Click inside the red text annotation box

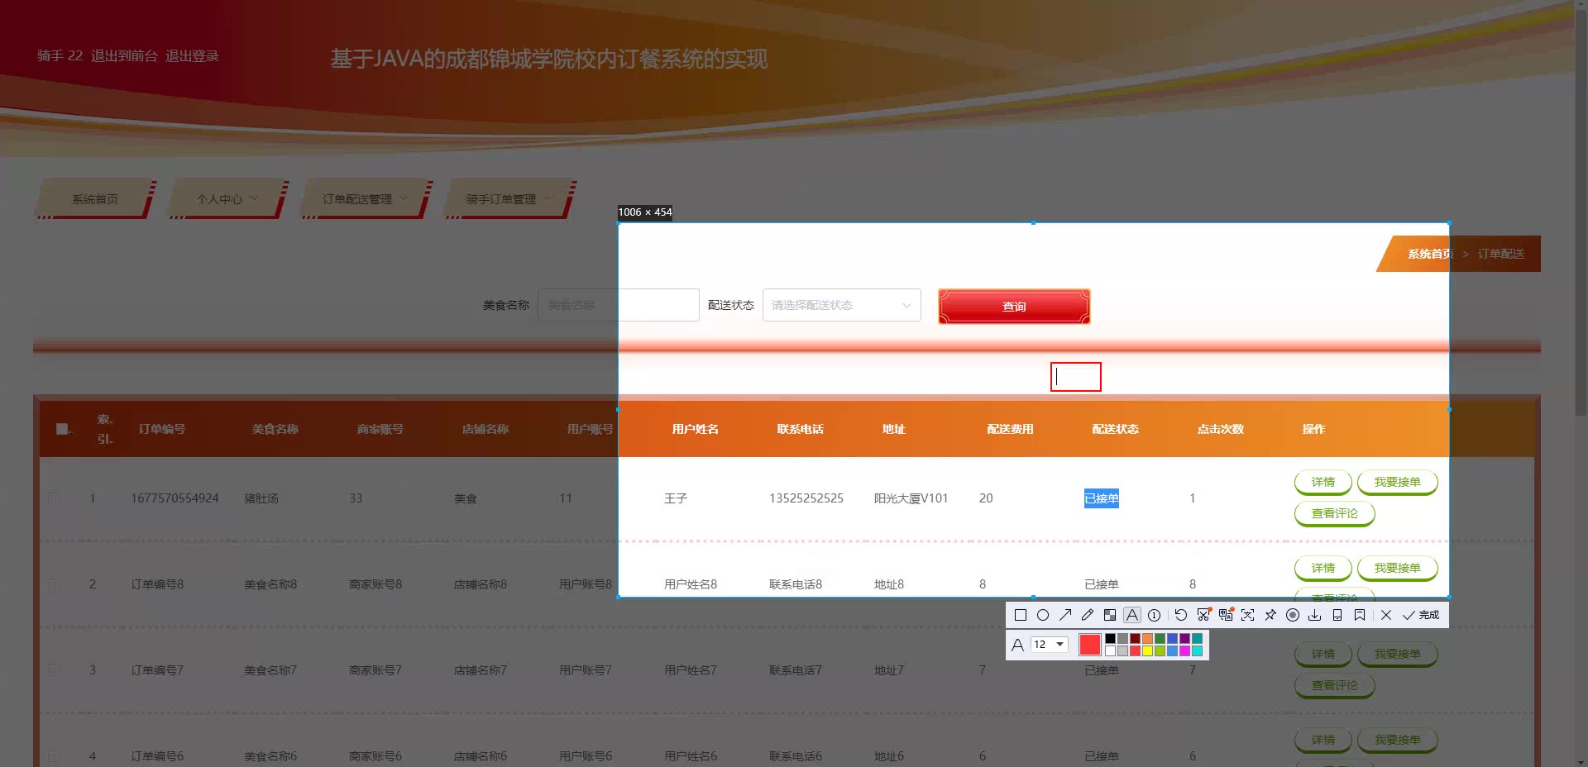(1076, 377)
